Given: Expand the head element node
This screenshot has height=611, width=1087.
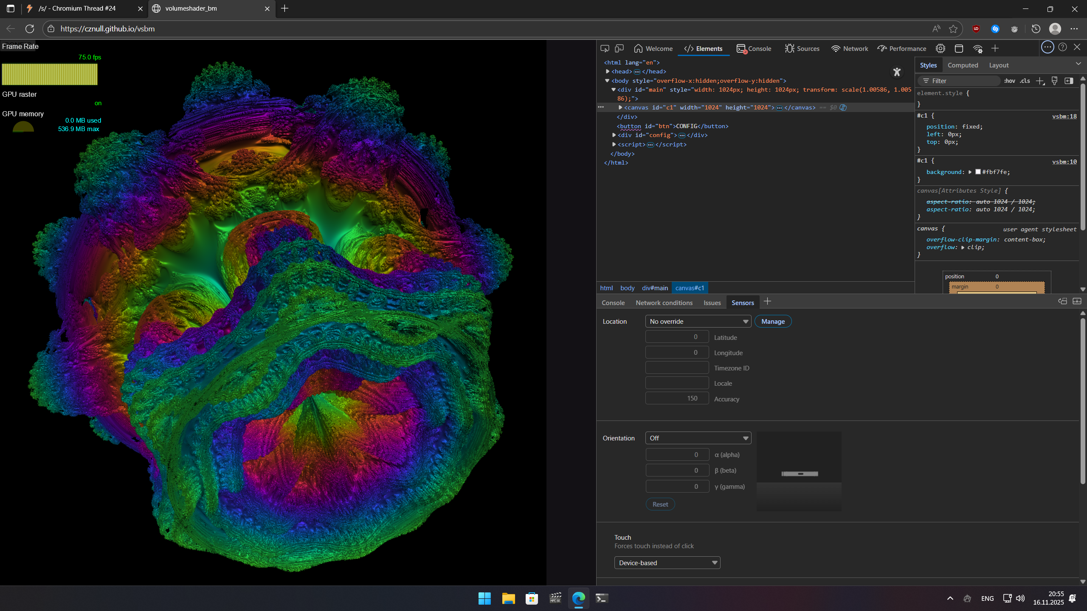Looking at the screenshot, I should 608,71.
